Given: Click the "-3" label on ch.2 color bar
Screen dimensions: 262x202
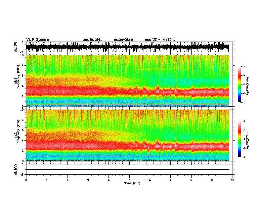Looking at the screenshot, I should click(244, 121).
